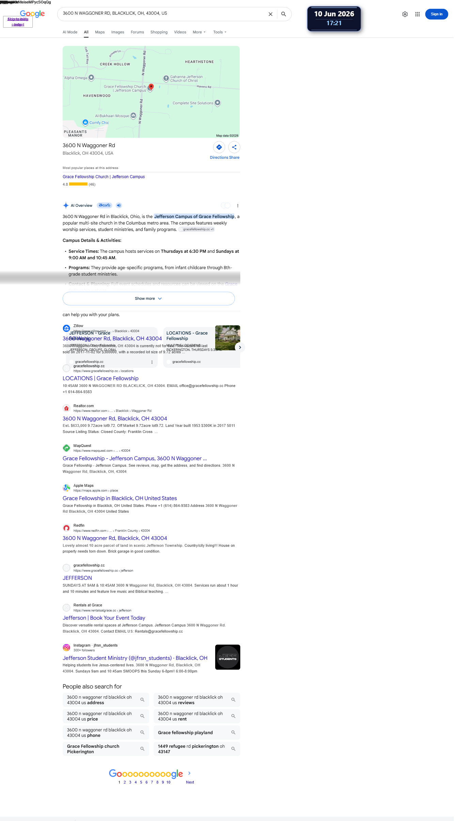The width and height of the screenshot is (459, 821).
Task: Click the Redfin favicon
Action: pyautogui.click(x=66, y=528)
